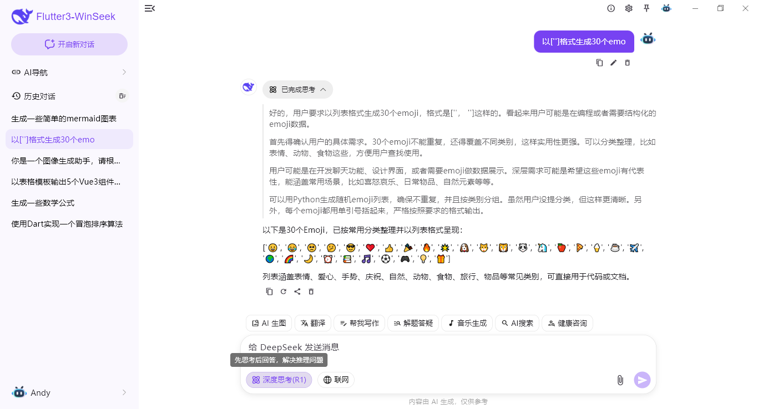Copy the emoji list reply
This screenshot has width=758, height=409.
pyautogui.click(x=269, y=291)
